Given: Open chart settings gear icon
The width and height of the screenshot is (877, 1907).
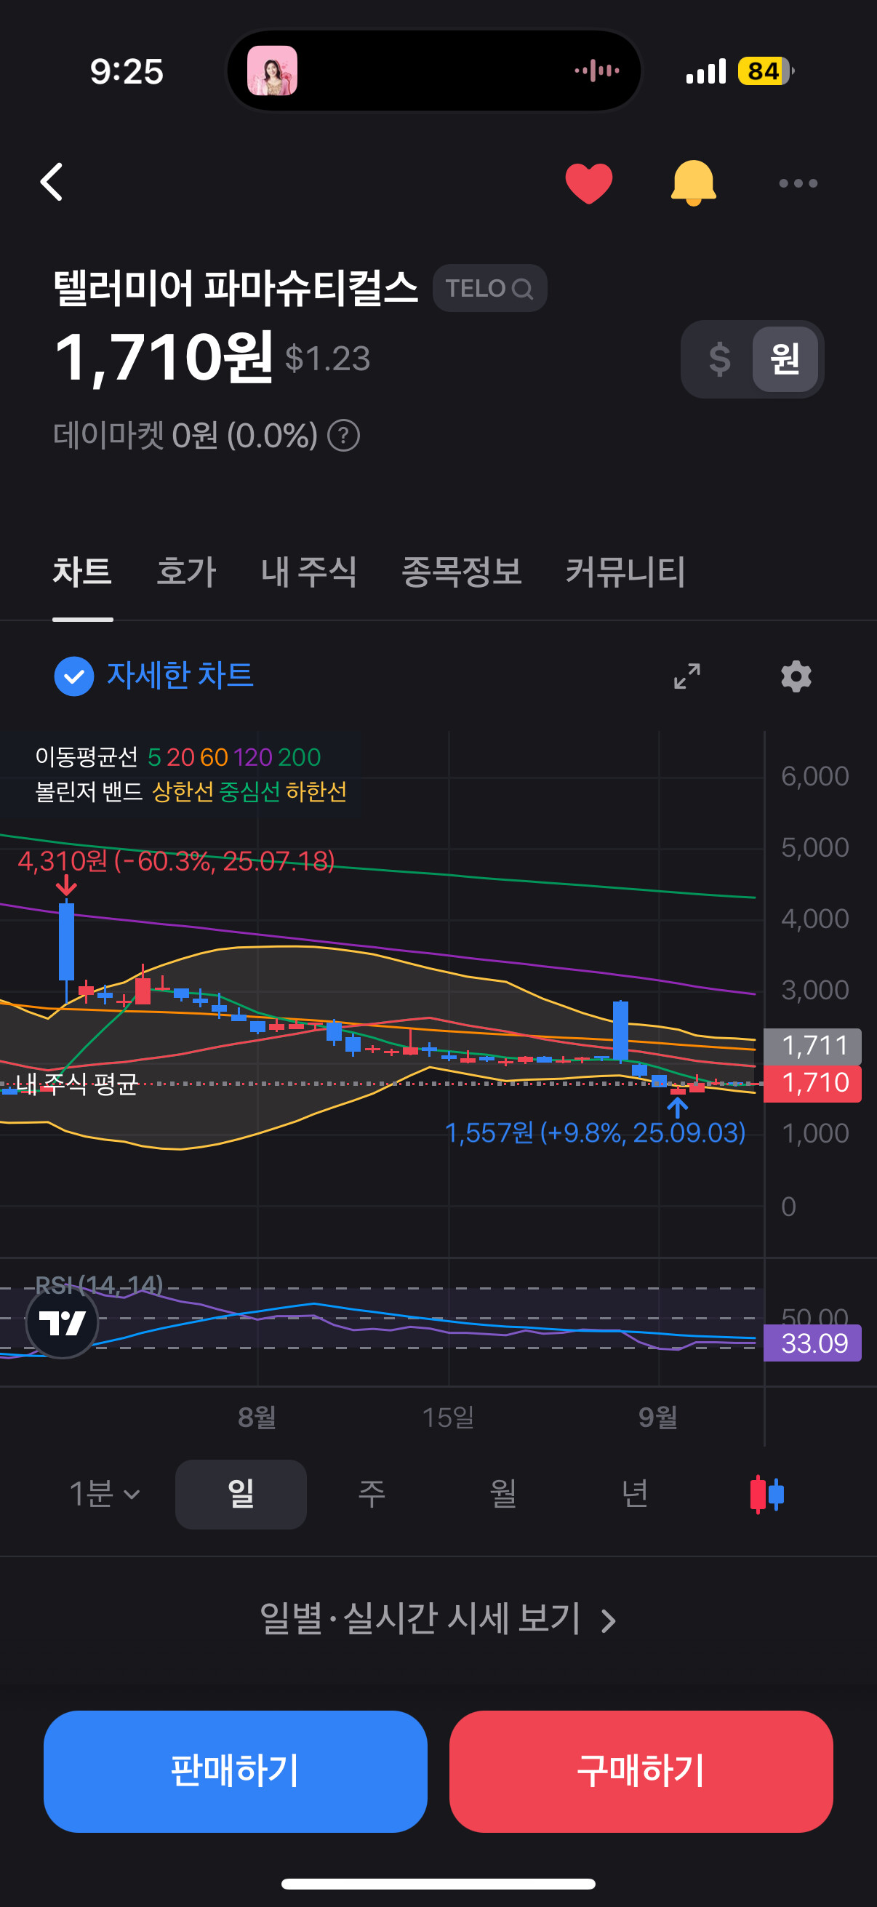Looking at the screenshot, I should point(796,676).
